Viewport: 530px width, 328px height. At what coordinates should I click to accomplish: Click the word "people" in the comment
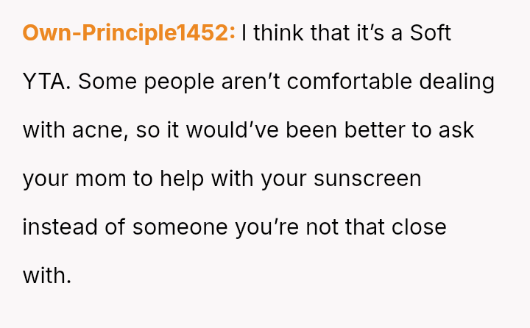coord(179,82)
